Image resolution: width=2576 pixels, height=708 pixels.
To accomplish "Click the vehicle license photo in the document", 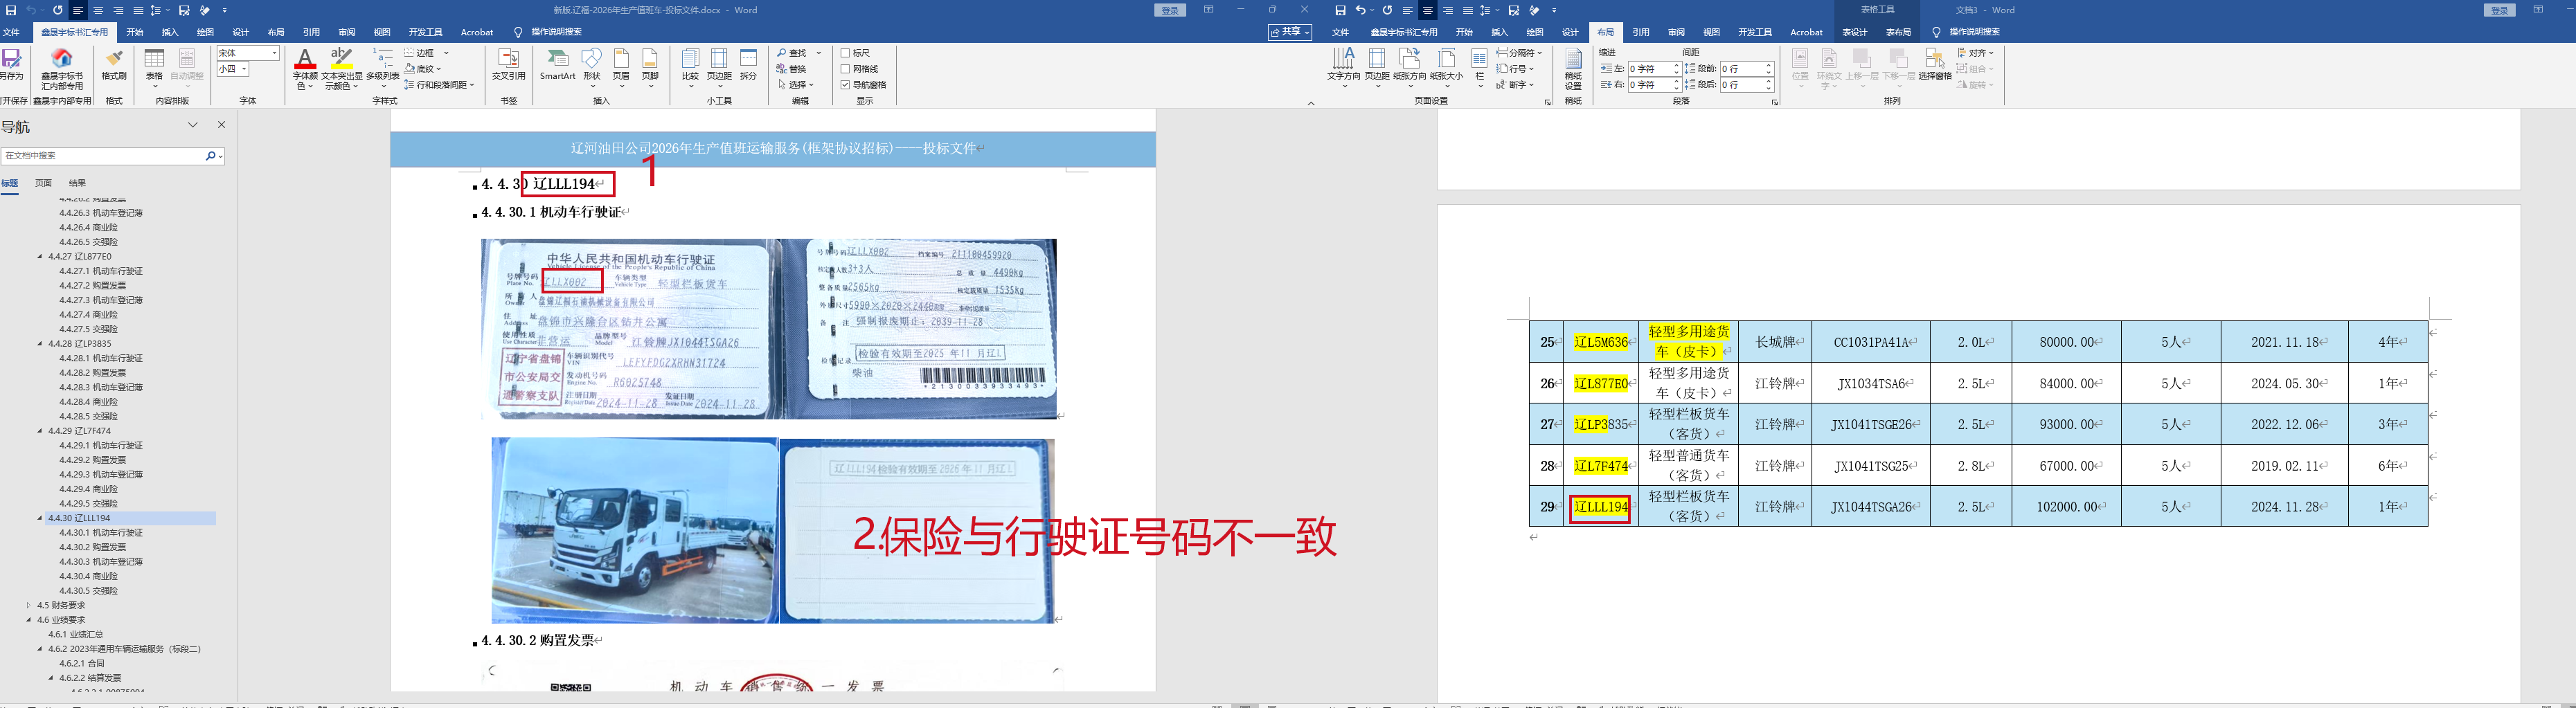I will tap(768, 329).
